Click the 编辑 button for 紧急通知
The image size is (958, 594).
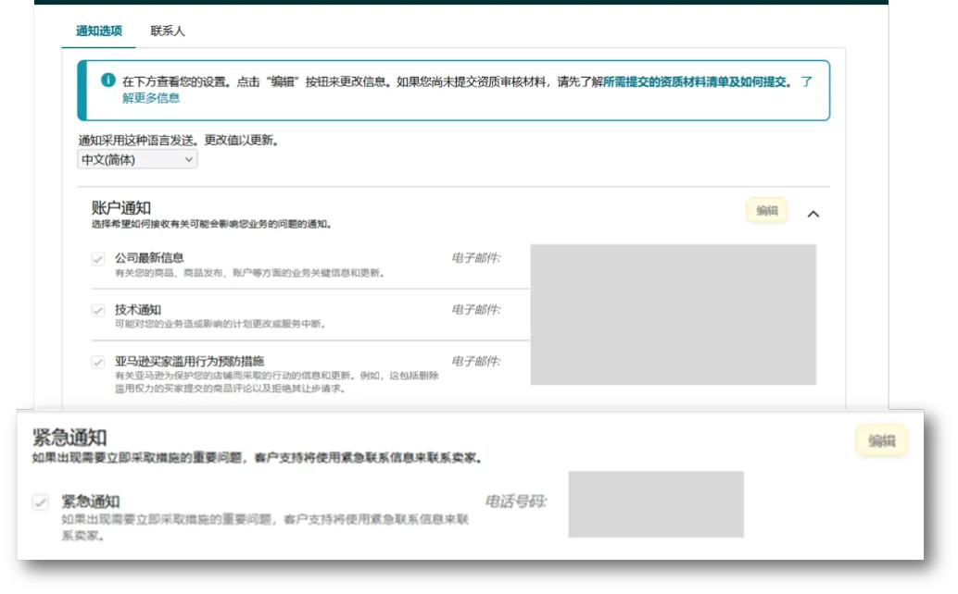pos(880,440)
